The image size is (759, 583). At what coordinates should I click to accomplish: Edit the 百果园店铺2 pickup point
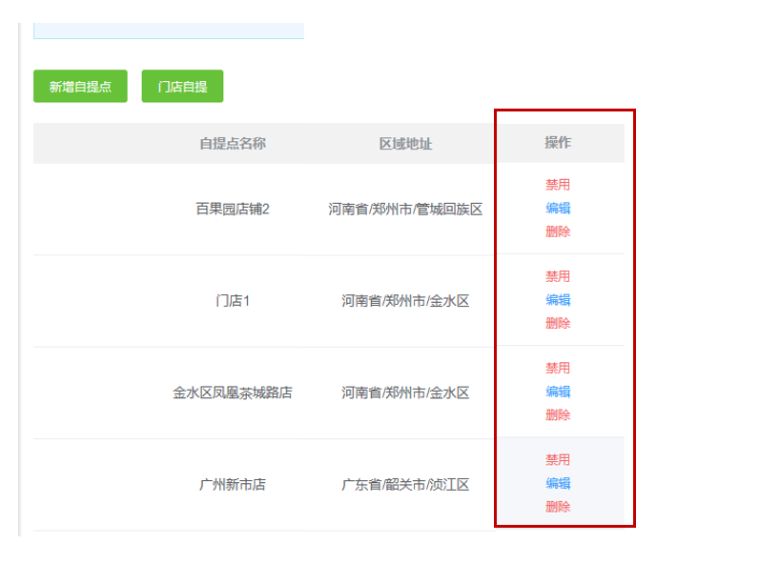[558, 209]
